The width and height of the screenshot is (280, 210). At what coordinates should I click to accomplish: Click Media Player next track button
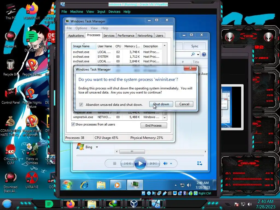(153, 164)
